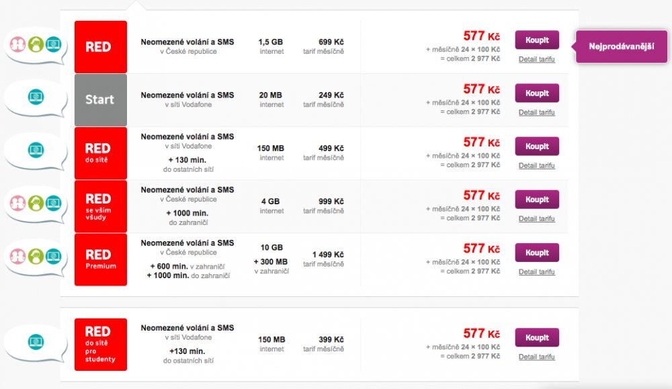Open Detail tarifu for RED do sítě
Image resolution: width=672 pixels, height=389 pixels.
coord(536,165)
